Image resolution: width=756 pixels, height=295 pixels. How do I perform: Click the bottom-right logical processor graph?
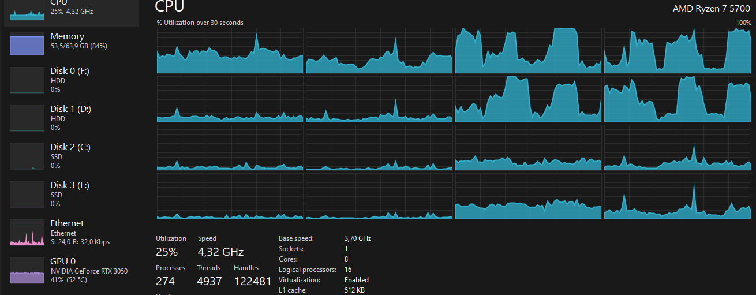coord(678,196)
